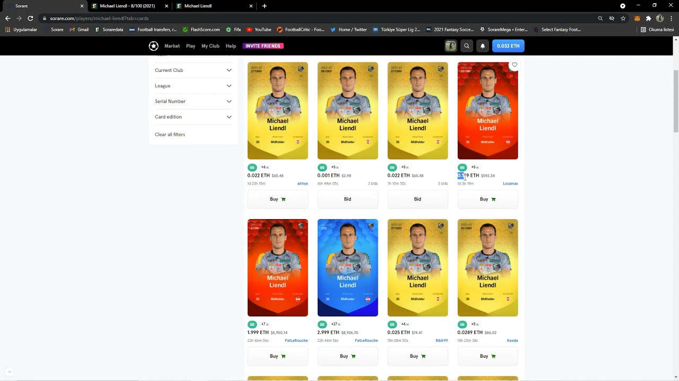Screen dimensions: 679x381
Task: Buy the card sold by Rikir99
Action: 417,356
